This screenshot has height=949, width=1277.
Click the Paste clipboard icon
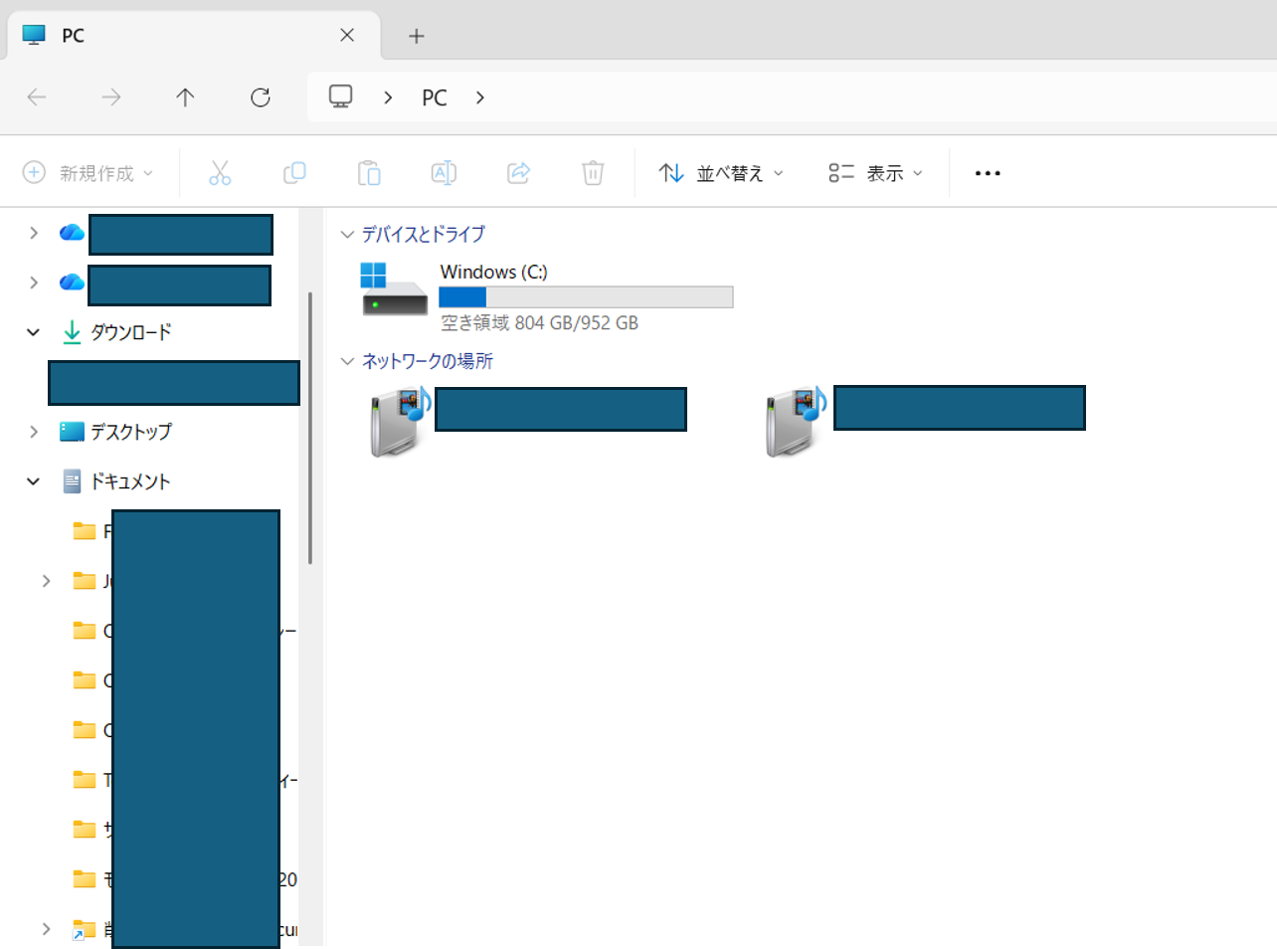click(x=369, y=173)
